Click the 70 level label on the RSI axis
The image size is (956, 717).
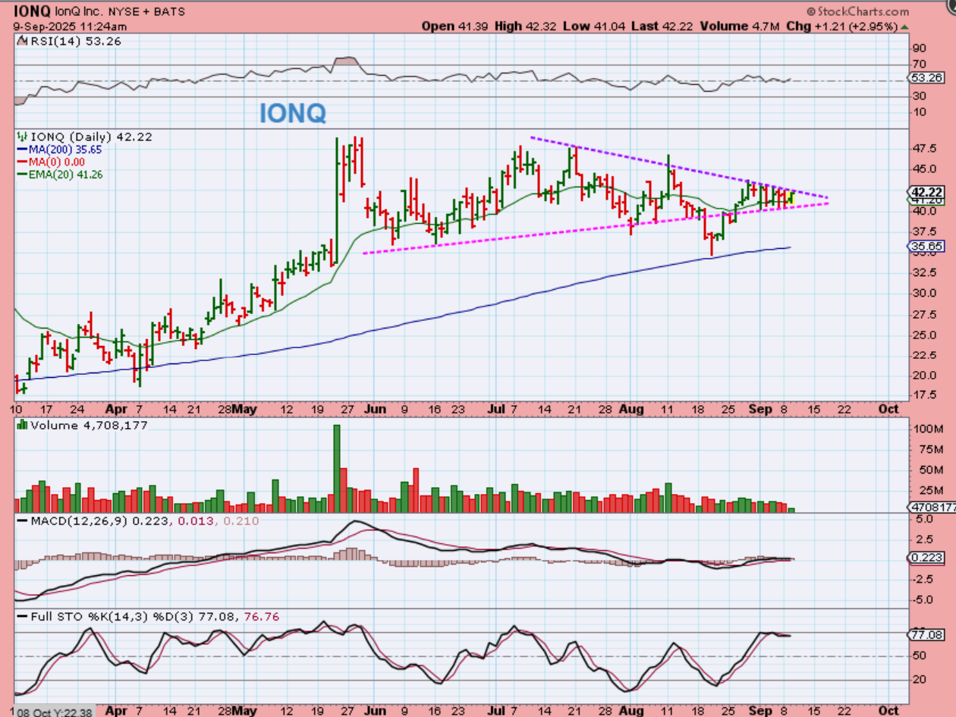pos(920,64)
